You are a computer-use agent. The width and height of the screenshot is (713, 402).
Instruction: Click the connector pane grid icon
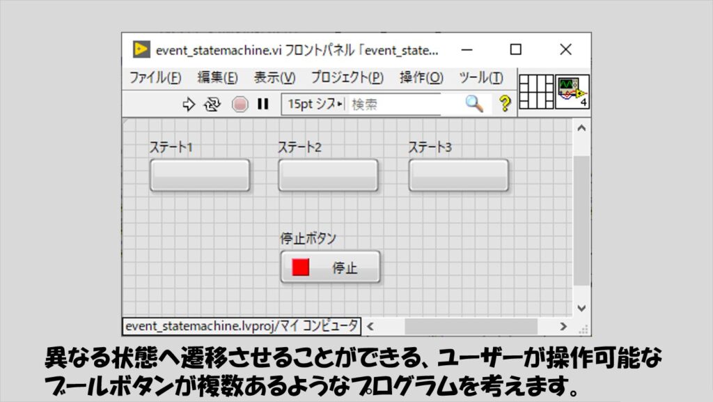coord(536,91)
